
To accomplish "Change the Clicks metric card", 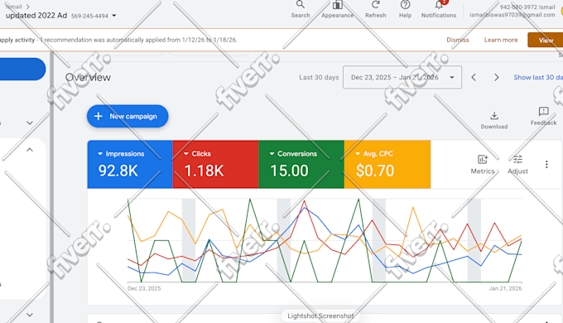I will pyautogui.click(x=215, y=164).
